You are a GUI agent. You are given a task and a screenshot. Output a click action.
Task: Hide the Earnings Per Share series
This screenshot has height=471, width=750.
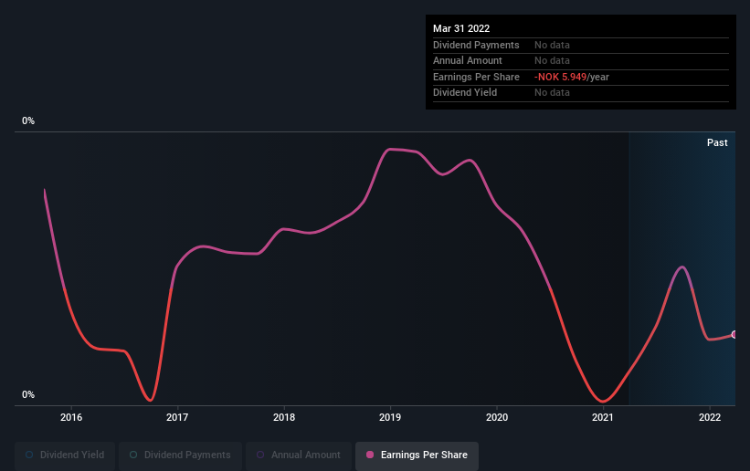pos(417,455)
